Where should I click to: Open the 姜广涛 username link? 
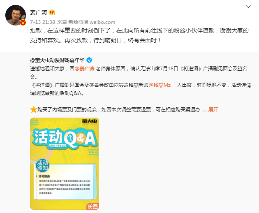(39, 12)
